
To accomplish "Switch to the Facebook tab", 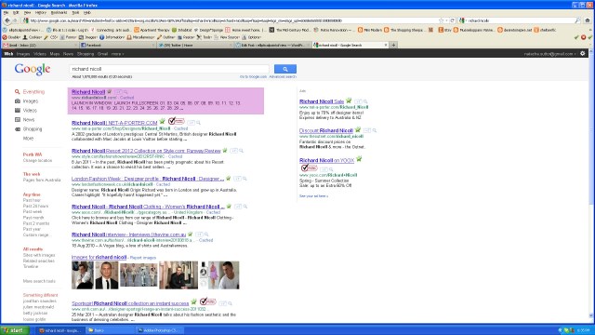I will pos(117,45).
